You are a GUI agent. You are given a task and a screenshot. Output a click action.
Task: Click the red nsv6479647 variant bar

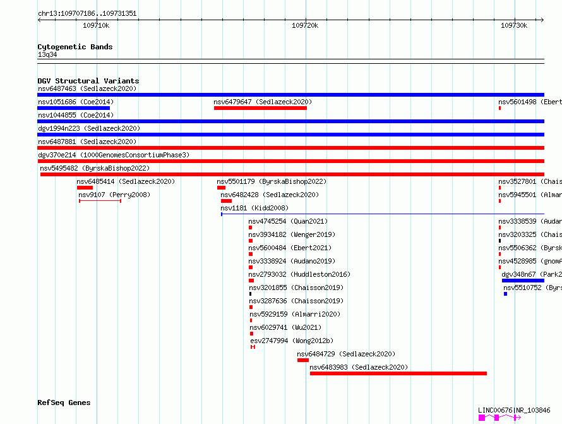(260, 108)
